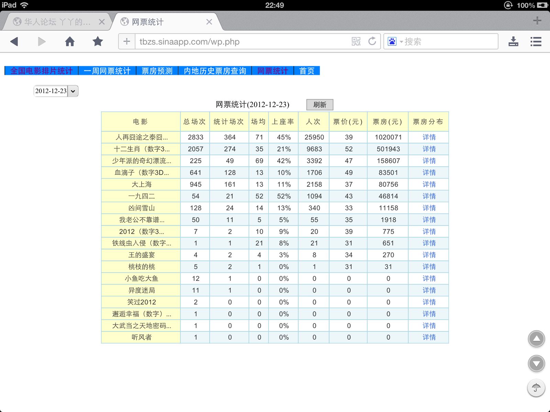Go back with the browser back arrow
The image size is (550, 412).
pyautogui.click(x=14, y=42)
